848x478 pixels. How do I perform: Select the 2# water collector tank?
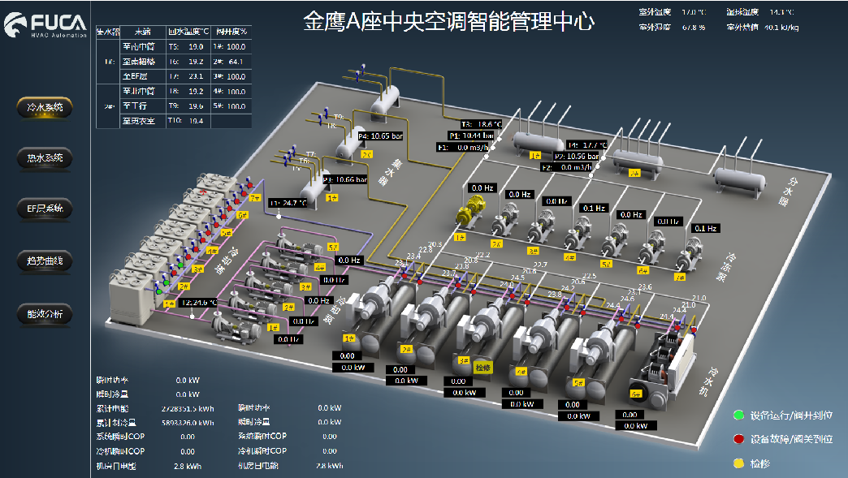click(x=351, y=144)
